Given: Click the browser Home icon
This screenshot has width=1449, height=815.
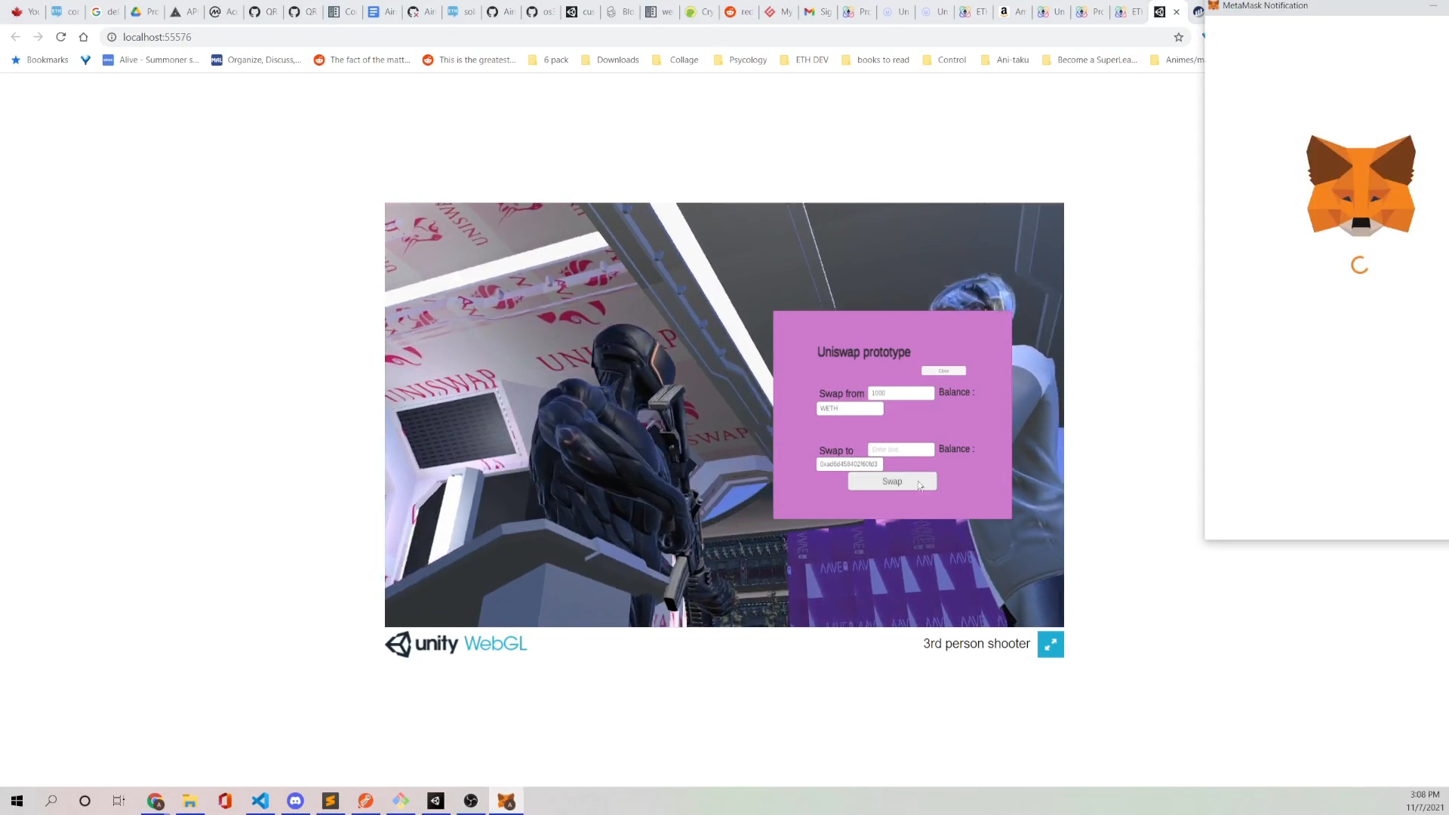Looking at the screenshot, I should pyautogui.click(x=84, y=37).
